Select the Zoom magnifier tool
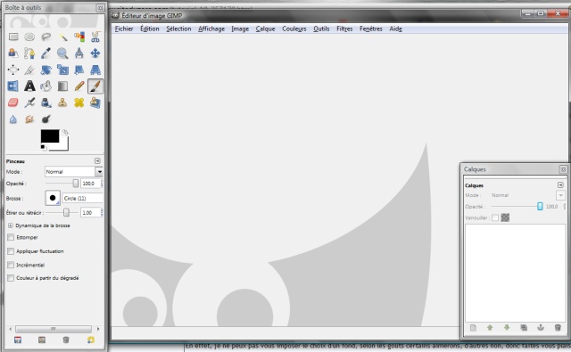The height and width of the screenshot is (352, 571). click(62, 53)
